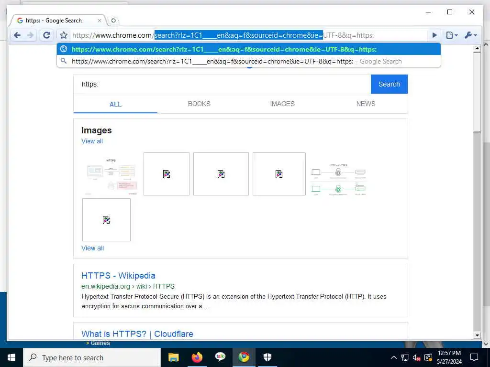Viewport: 490px width, 367px height.
Task: Open the second broken image thumbnail
Action: tap(167, 174)
